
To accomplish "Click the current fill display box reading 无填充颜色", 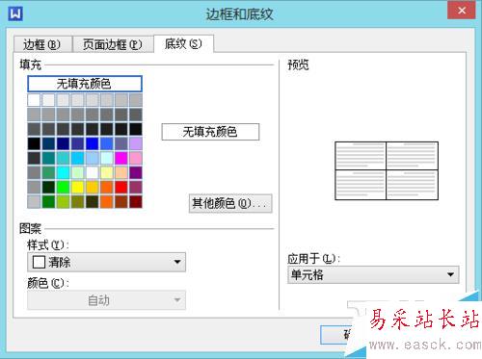I will coord(210,132).
